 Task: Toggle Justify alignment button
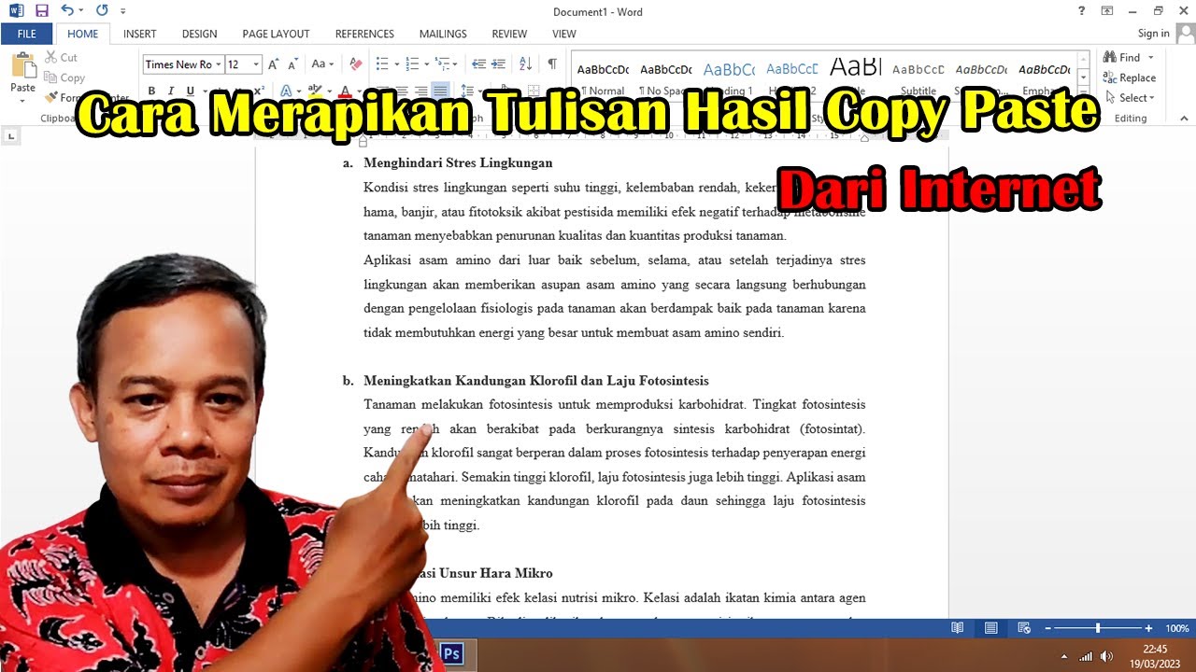click(439, 91)
